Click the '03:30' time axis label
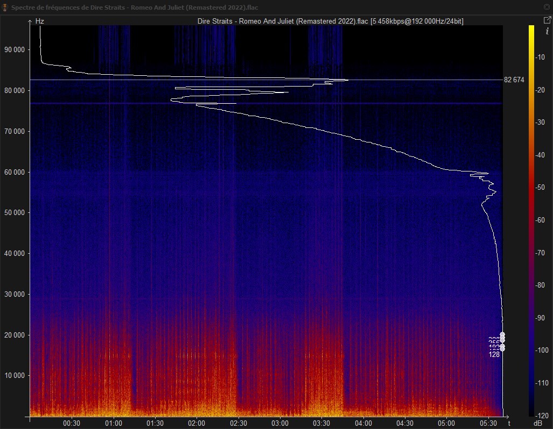 point(321,424)
